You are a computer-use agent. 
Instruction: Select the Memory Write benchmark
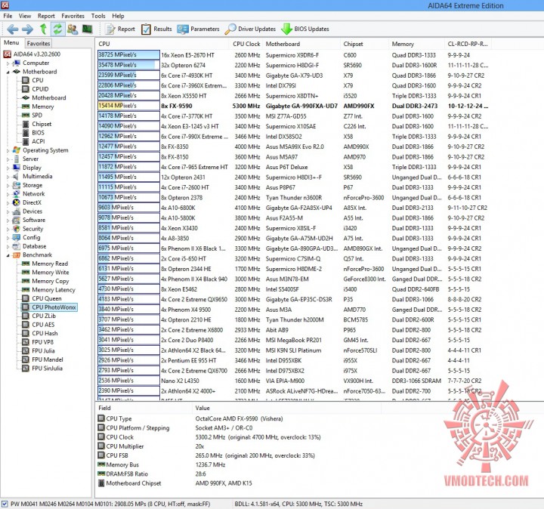click(45, 272)
